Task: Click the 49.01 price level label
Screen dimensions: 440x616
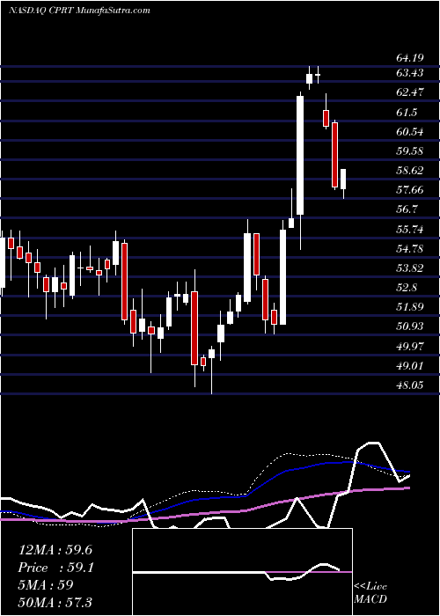Action: [x=410, y=366]
